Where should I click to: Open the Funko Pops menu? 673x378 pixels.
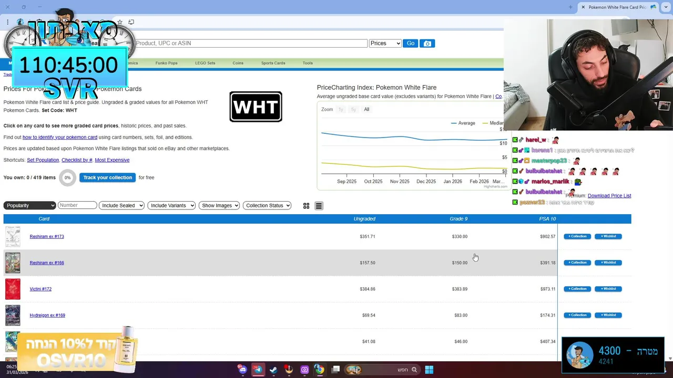click(166, 63)
